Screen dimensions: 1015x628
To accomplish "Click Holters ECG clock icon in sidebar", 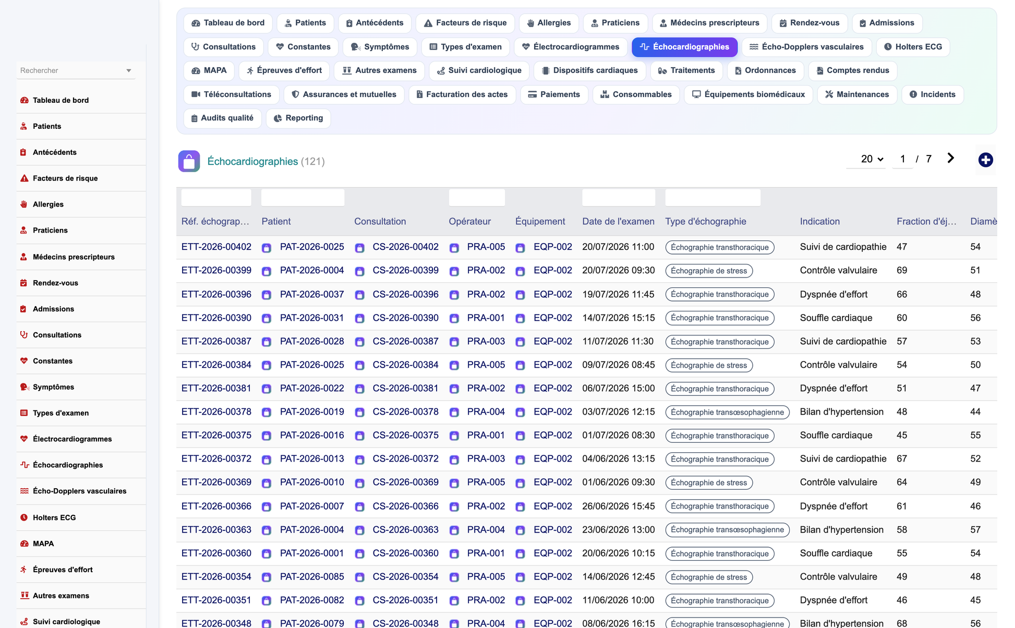I will pos(24,517).
